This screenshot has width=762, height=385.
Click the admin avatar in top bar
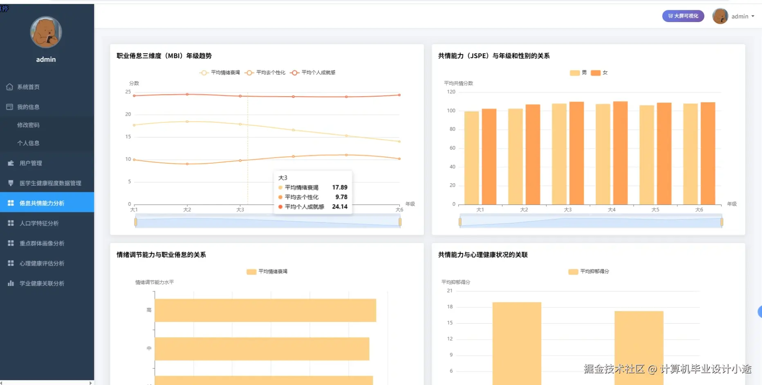coord(720,16)
